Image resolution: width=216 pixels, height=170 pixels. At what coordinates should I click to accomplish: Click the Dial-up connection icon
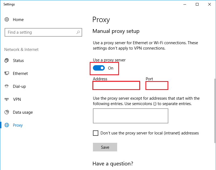(x=7, y=86)
